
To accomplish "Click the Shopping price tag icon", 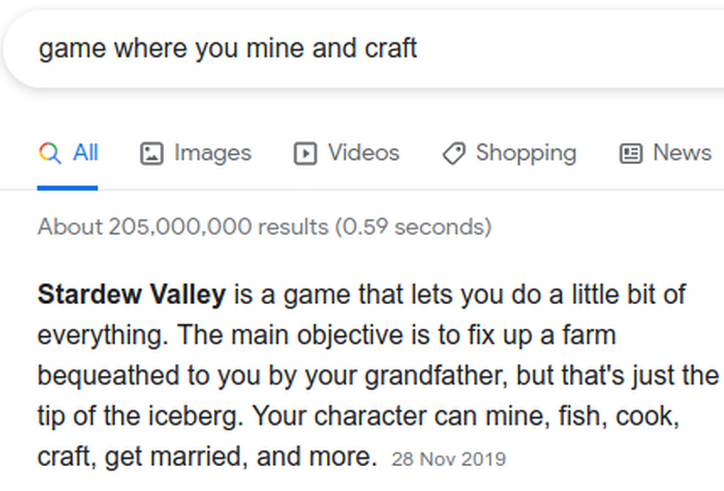I will click(453, 153).
